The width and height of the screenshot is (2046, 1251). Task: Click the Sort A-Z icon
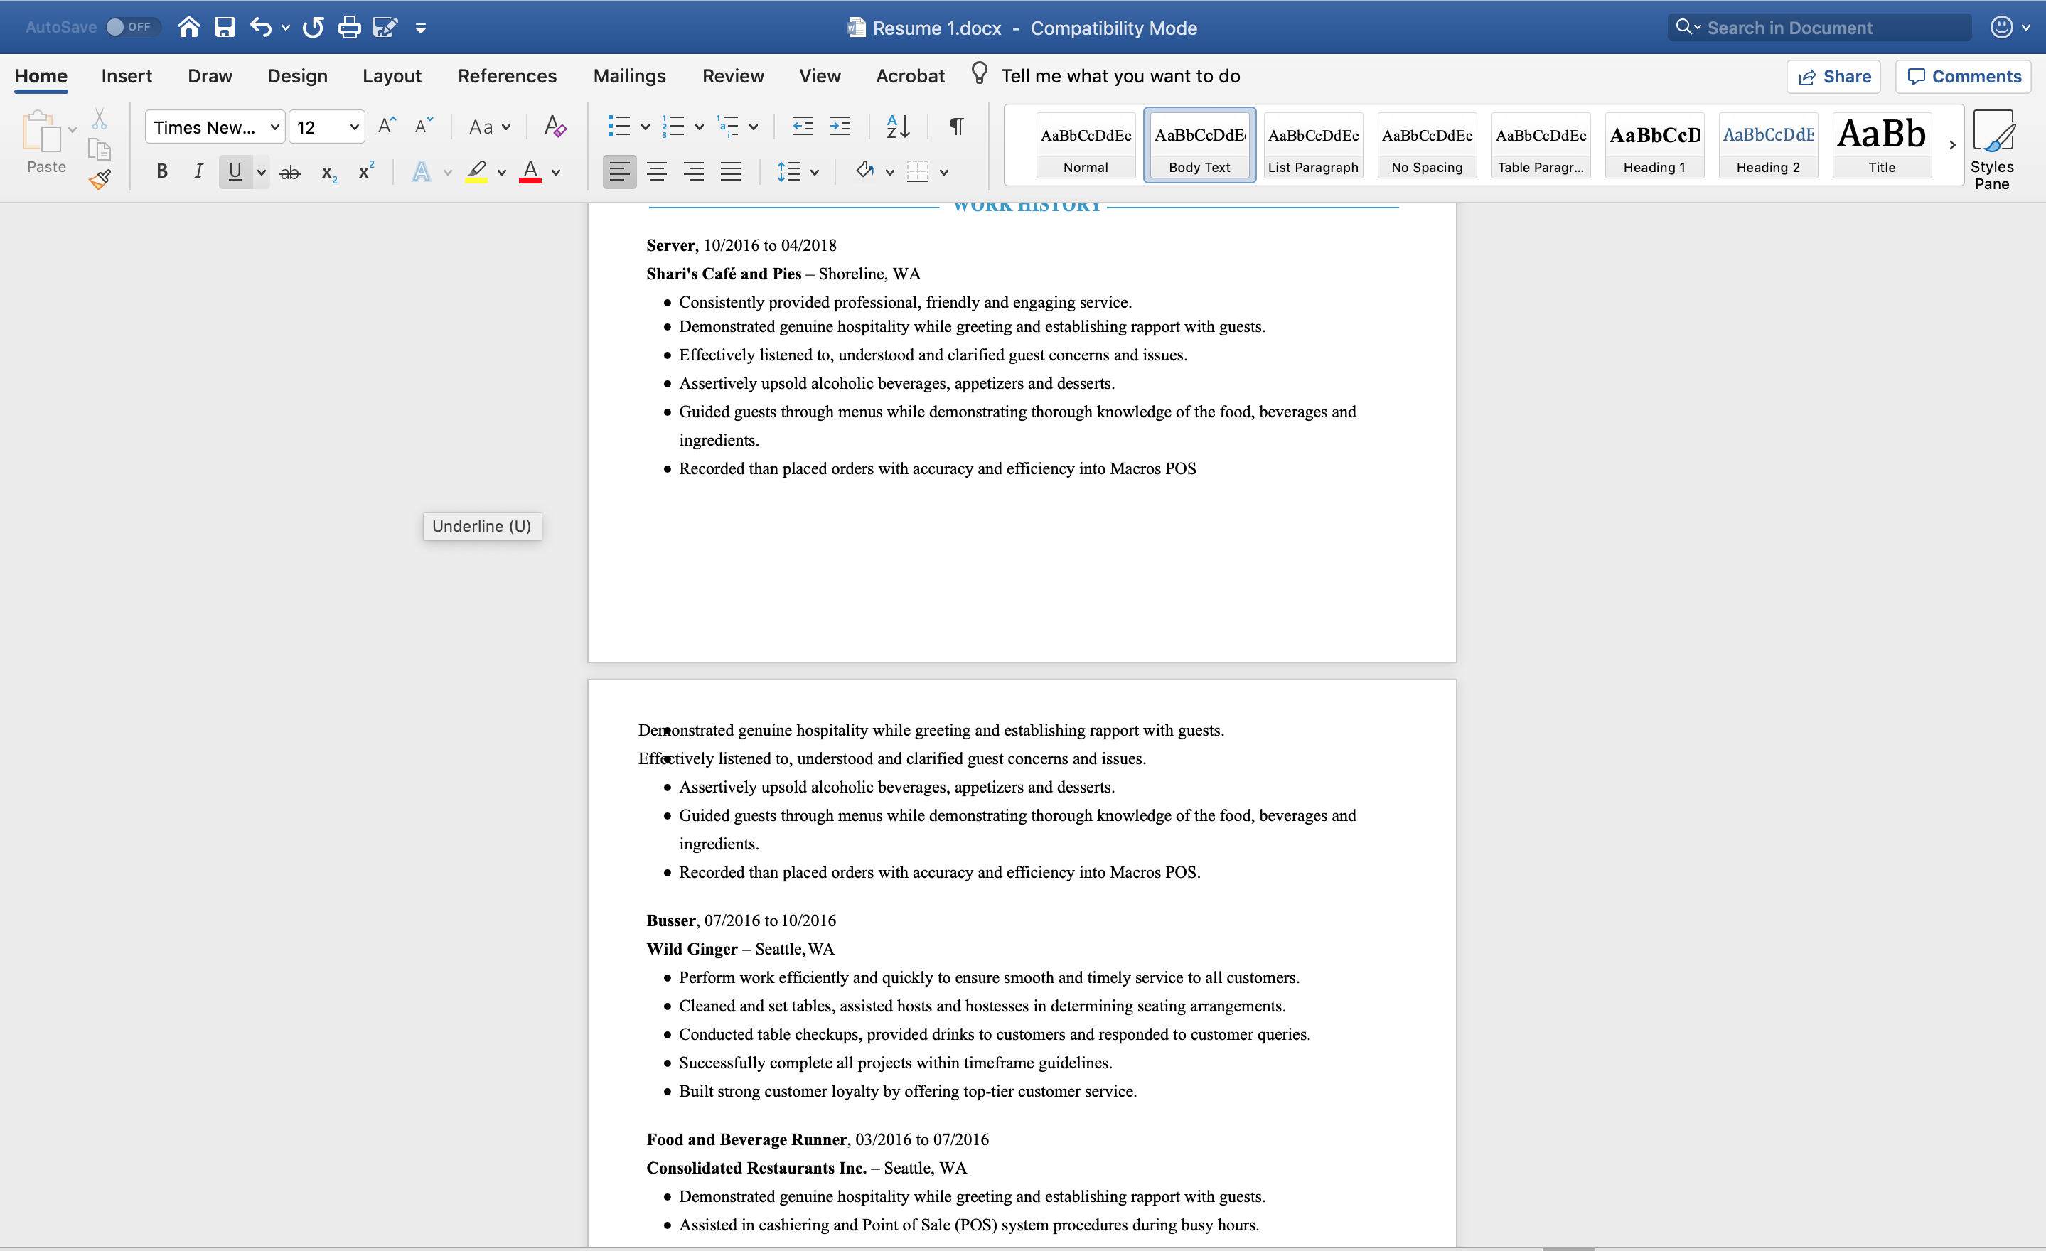click(x=898, y=127)
